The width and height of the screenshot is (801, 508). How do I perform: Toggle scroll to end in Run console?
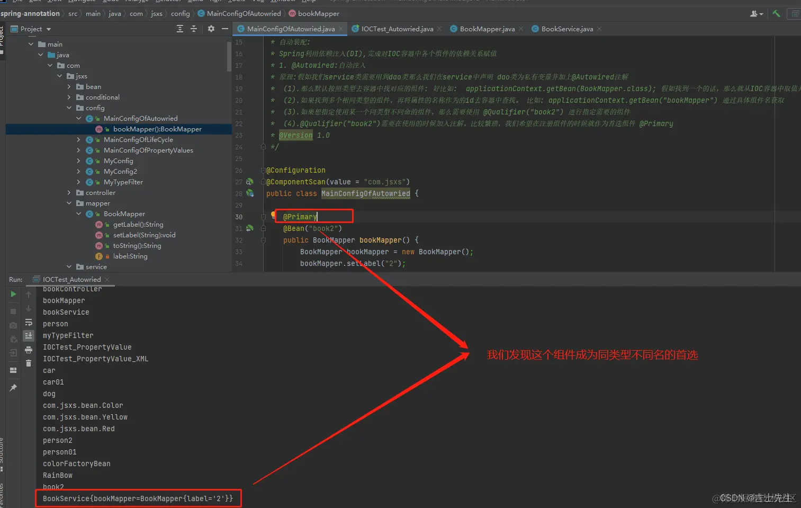(29, 335)
